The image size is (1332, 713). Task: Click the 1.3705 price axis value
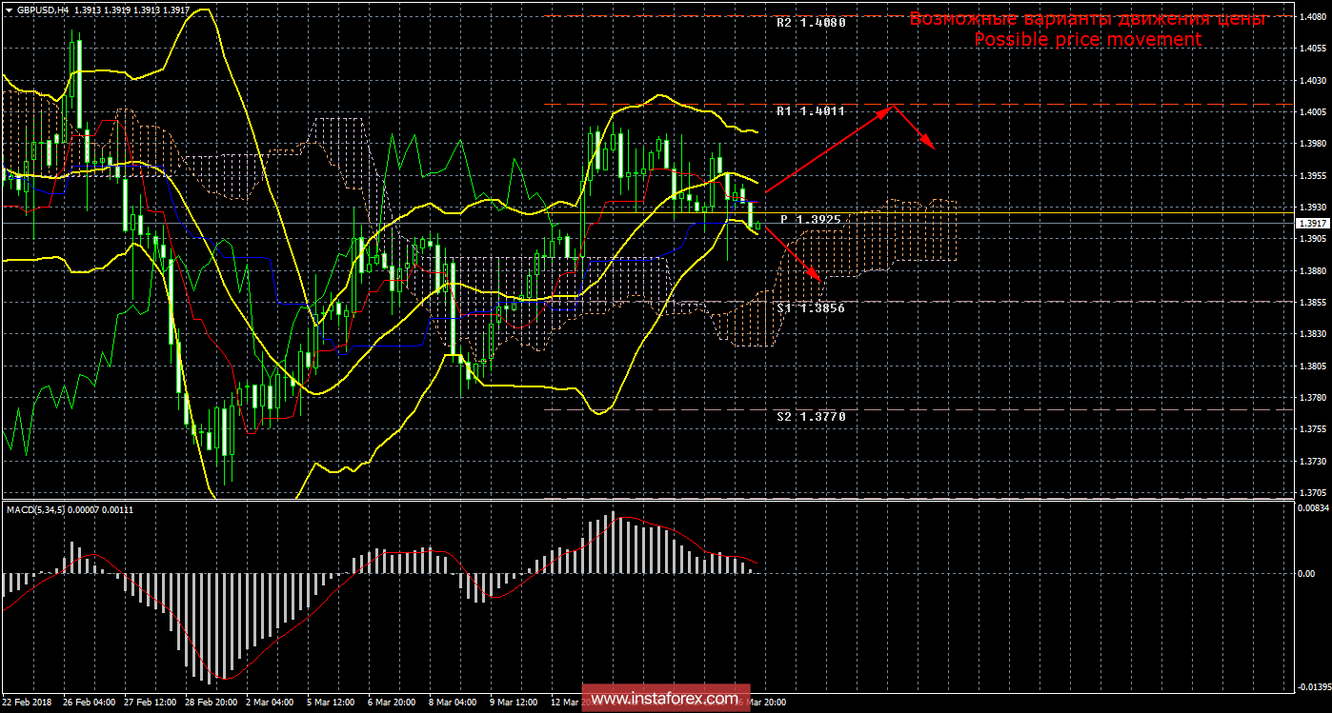[x=1312, y=493]
